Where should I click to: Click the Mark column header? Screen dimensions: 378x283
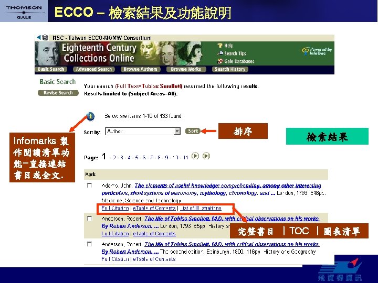click(x=90, y=175)
